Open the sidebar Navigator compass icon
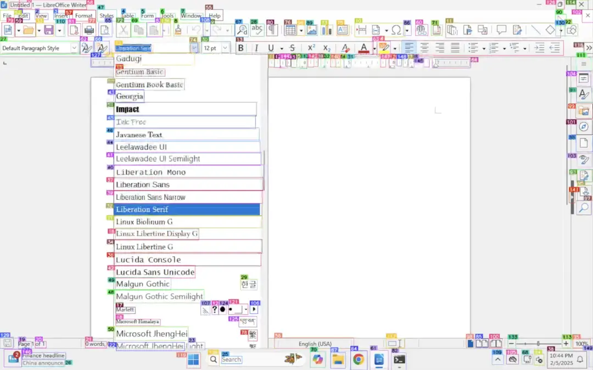The image size is (593, 370). pos(584,127)
